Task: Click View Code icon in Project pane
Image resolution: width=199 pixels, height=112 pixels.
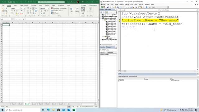Action: [101, 12]
